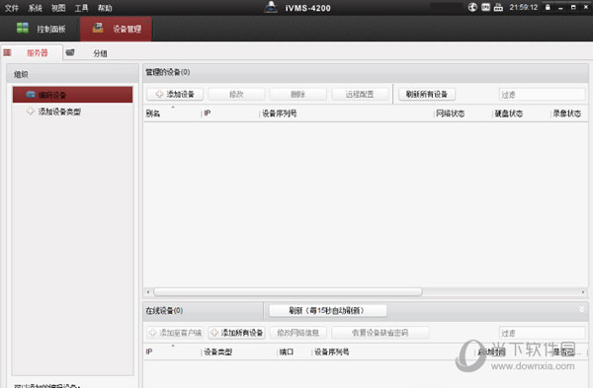The image size is (593, 388).
Task: Click the control panel green grid icon
Action: 23,28
